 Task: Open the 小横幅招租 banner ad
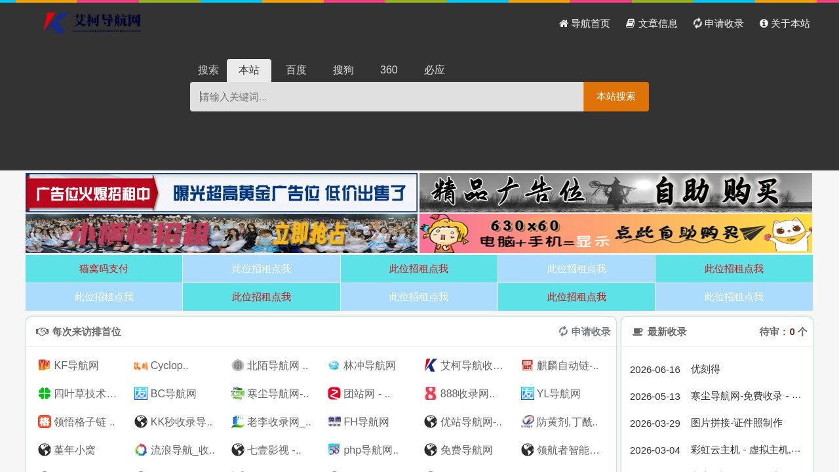[x=222, y=233]
